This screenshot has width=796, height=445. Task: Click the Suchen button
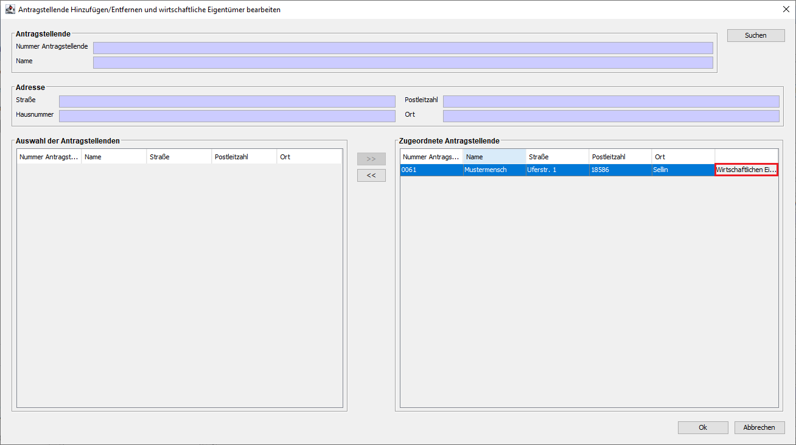click(x=755, y=35)
